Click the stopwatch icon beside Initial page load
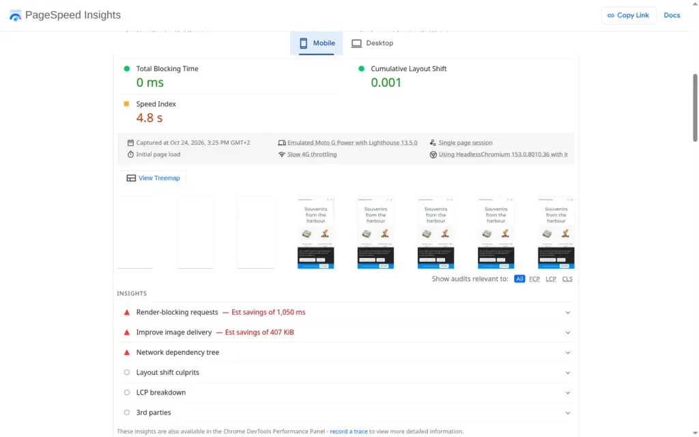Image resolution: width=699 pixels, height=437 pixels. click(x=130, y=154)
